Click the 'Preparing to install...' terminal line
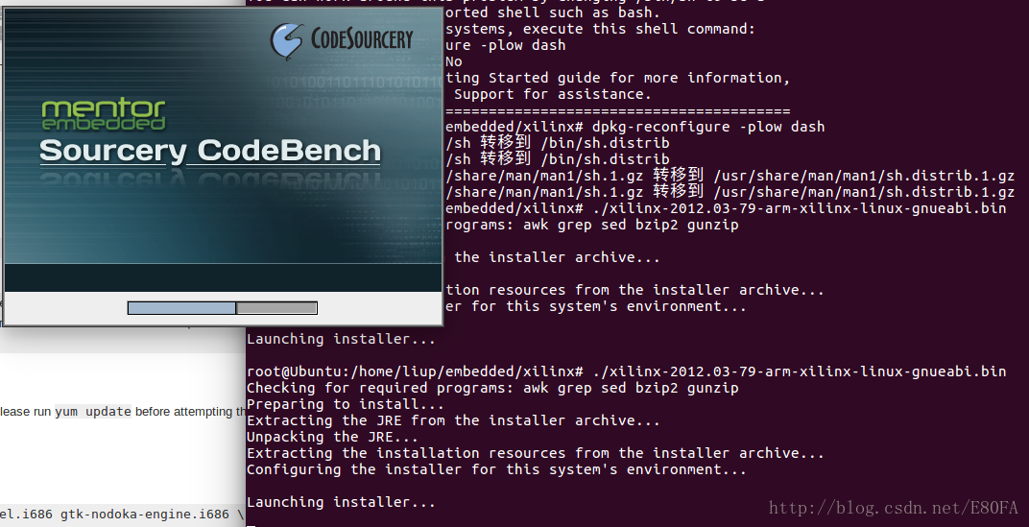Screen dimensions: 1029x527 click(346, 404)
